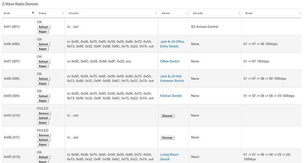Refresh node 0x08 (008)
304x163 pixels.
pos(44,79)
